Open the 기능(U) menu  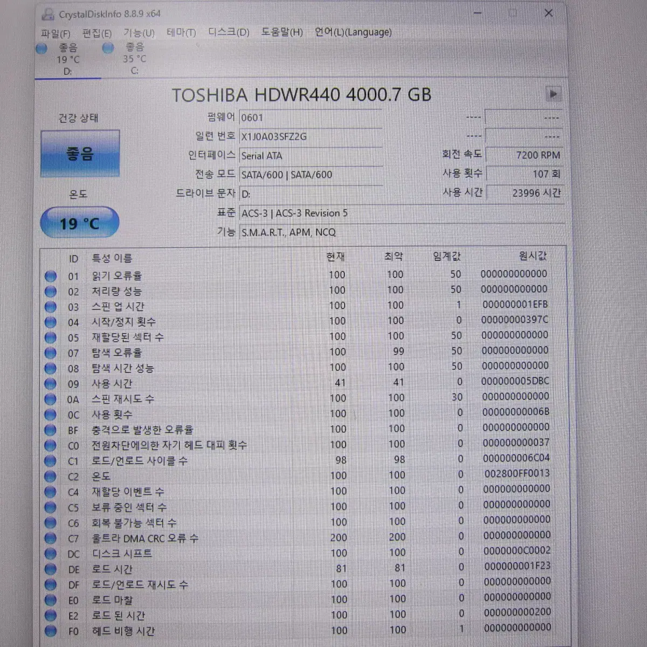pyautogui.click(x=139, y=33)
